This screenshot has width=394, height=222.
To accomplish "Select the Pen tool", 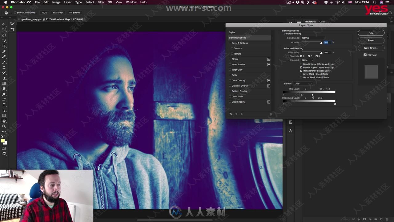I will coord(4,100).
